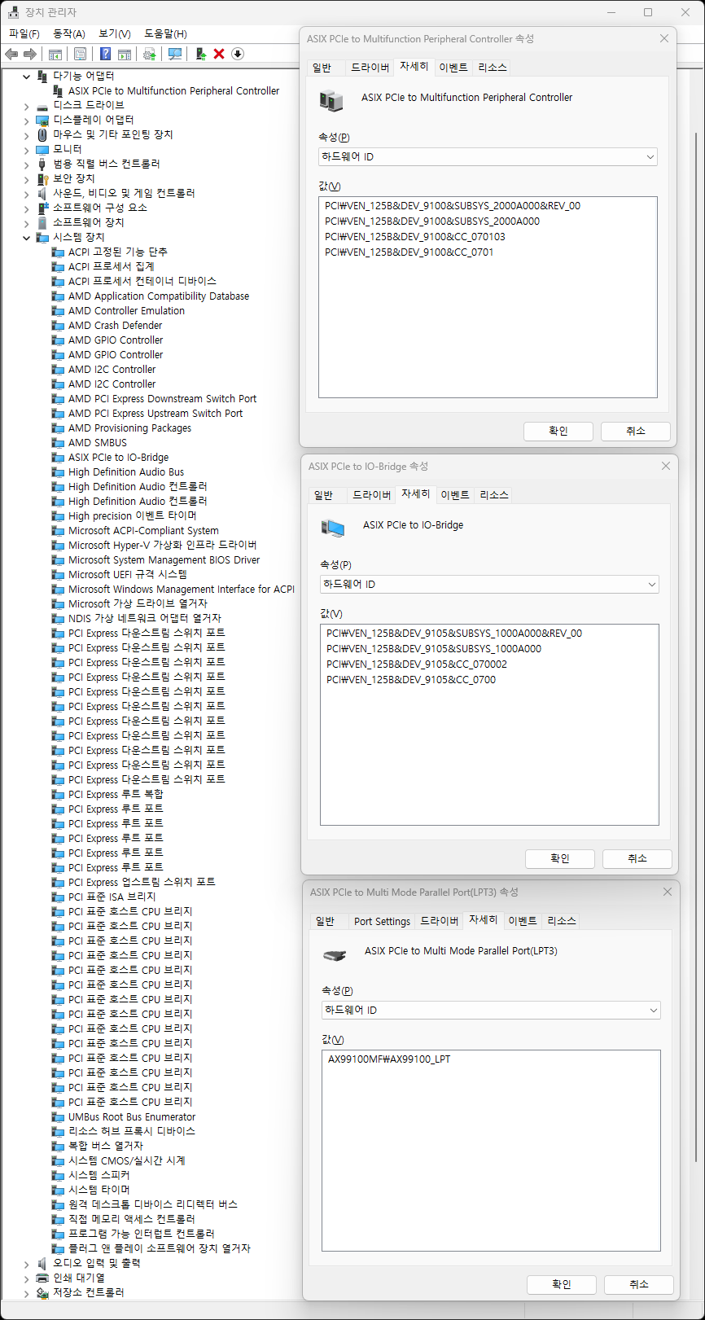Click Scan for hardware changes monitor icon
This screenshot has height=1320, width=705.
174,54
